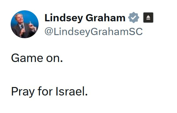This screenshot has height=113, width=177.
Task: Open Lindsey Graham's profile picture
Action: [x=24, y=24]
